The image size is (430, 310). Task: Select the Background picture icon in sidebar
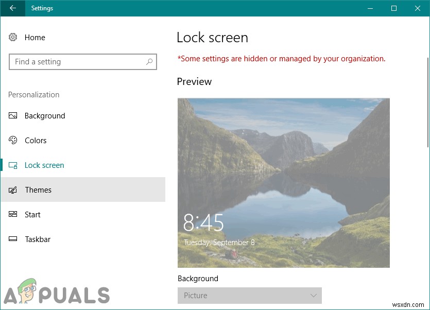coord(13,115)
